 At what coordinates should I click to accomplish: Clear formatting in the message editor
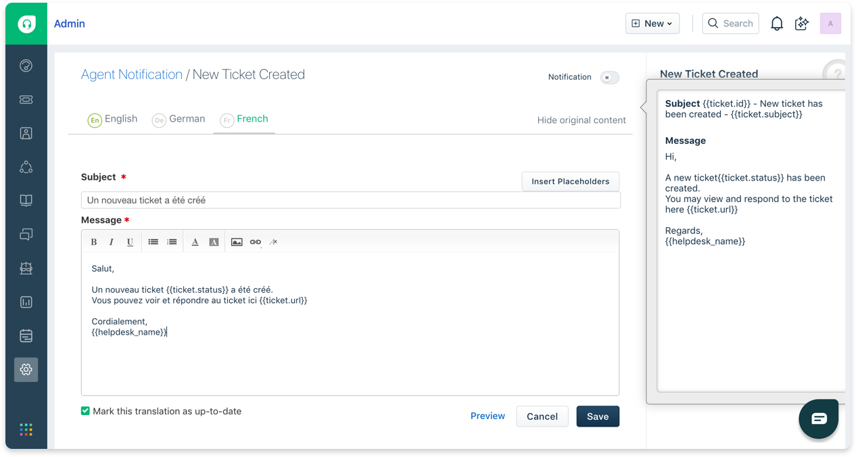point(274,242)
